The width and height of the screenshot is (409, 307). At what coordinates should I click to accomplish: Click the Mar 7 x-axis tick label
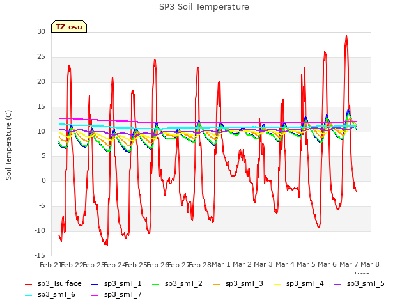[x=349, y=264]
